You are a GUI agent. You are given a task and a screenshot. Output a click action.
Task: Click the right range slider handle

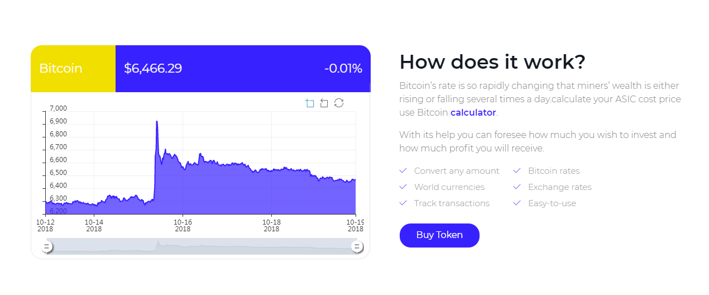[x=357, y=246]
